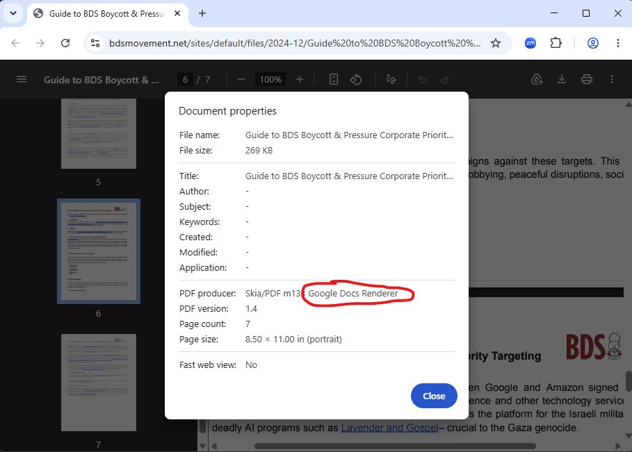
Task: Undo the last annotation
Action: click(423, 80)
